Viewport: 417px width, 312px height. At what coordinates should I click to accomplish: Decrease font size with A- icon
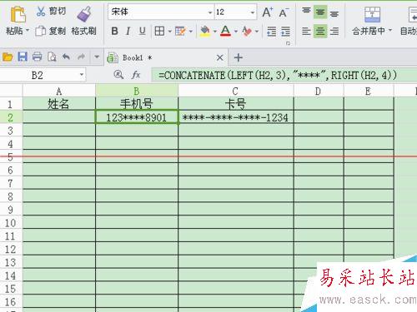point(284,12)
